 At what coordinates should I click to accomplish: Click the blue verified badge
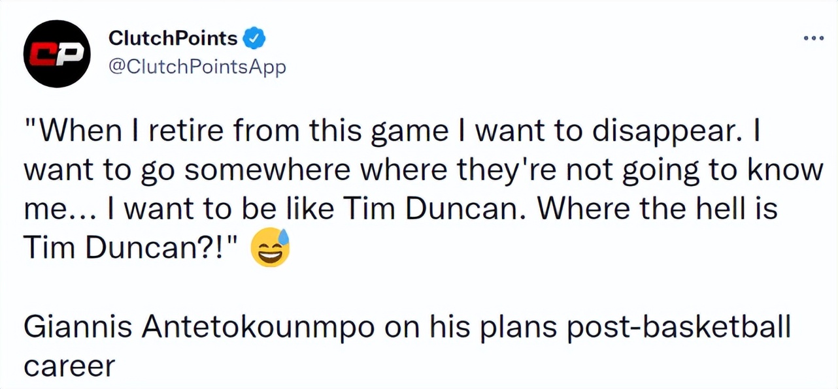(x=254, y=39)
